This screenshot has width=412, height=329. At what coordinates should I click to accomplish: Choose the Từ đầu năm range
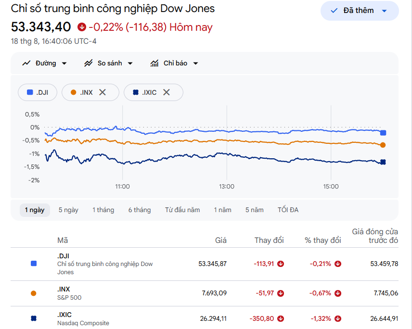click(182, 210)
